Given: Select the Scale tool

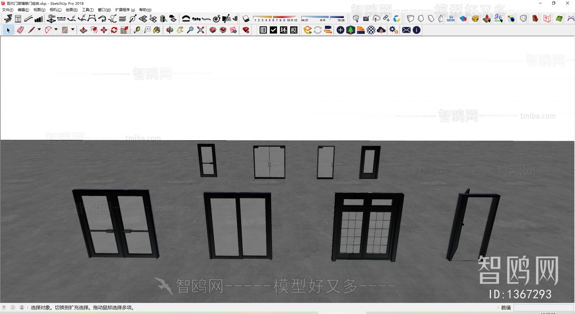Looking at the screenshot, I should click(124, 30).
